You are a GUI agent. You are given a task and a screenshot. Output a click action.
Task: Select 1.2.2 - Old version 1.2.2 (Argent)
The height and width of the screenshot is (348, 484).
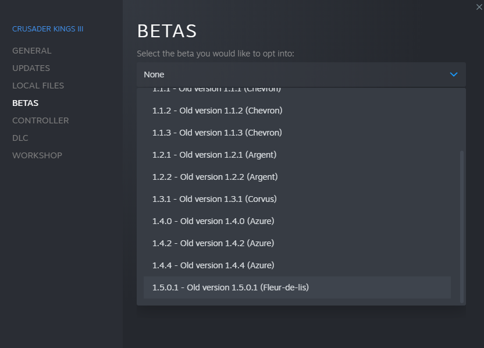[297, 177]
